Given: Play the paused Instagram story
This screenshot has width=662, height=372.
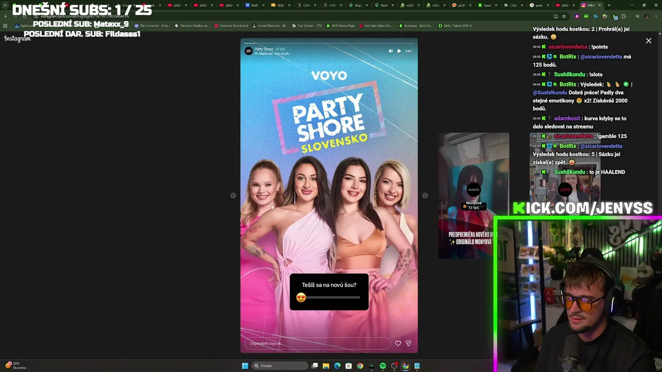Looking at the screenshot, I should coord(399,51).
